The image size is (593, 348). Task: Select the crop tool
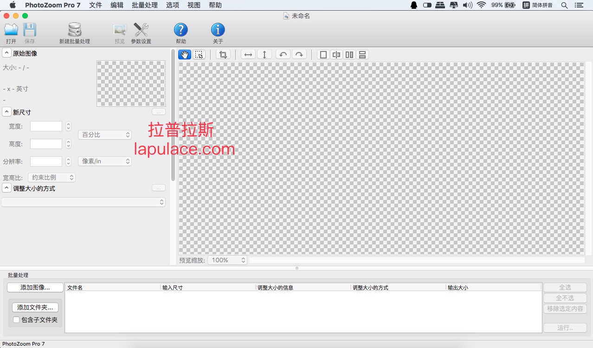pyautogui.click(x=223, y=55)
